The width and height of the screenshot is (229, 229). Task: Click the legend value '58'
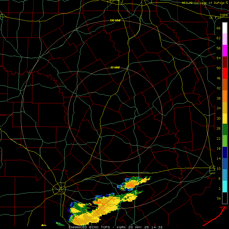(219, 48)
